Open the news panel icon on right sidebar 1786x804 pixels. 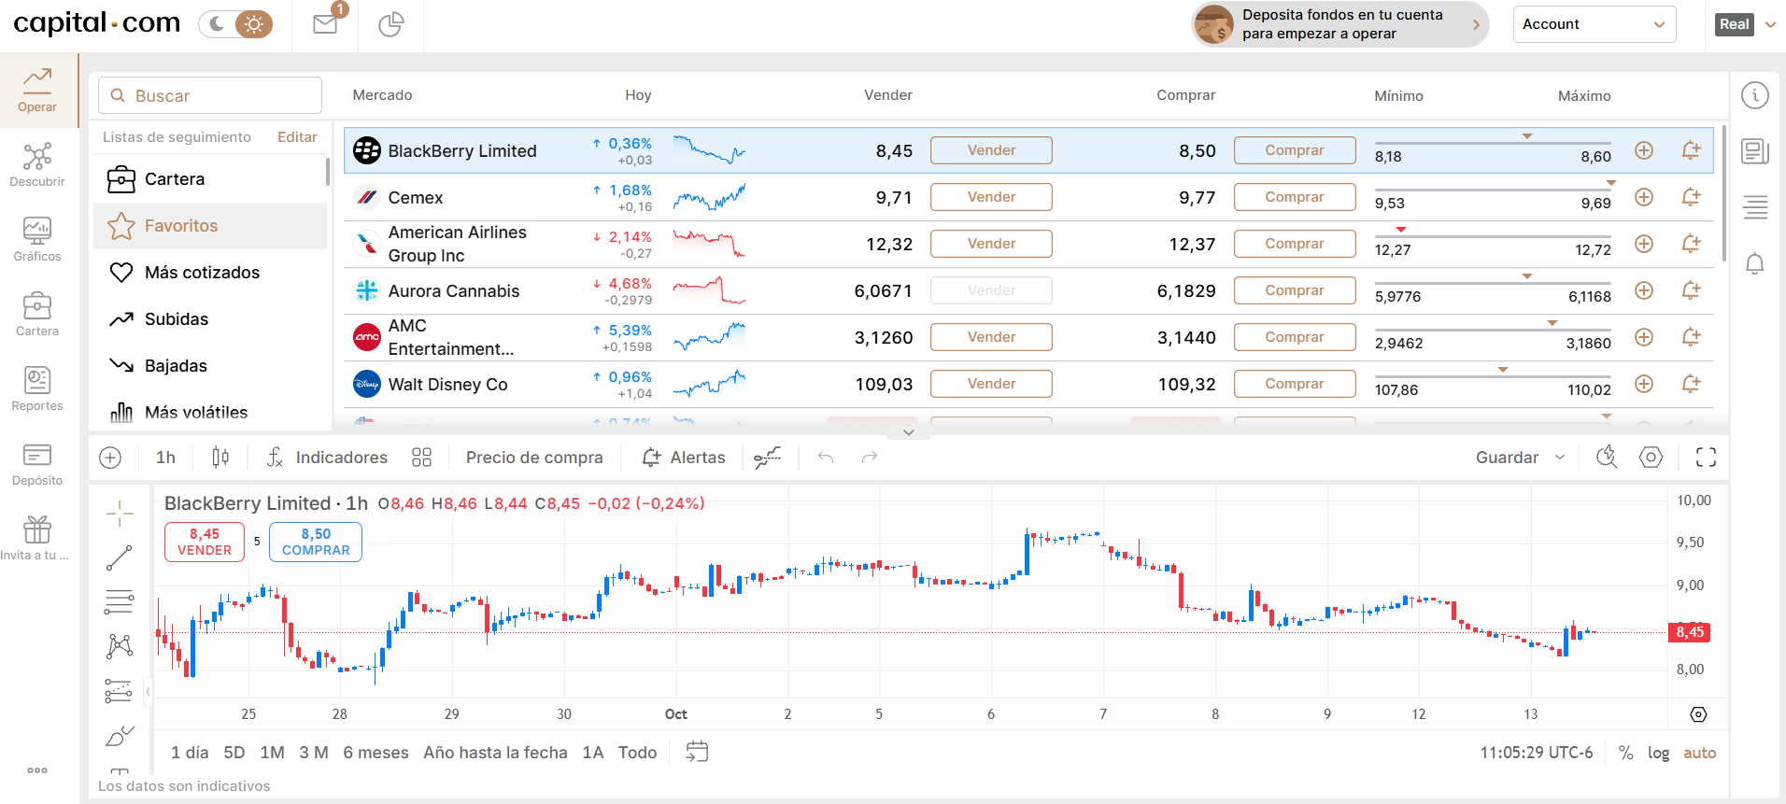1755,151
